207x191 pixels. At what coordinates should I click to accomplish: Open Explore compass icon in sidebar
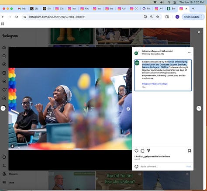4,64
